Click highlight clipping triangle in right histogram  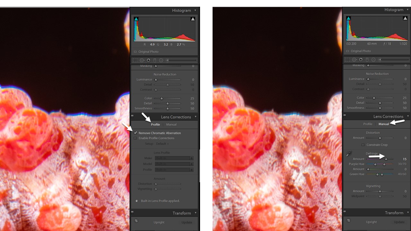tap(405, 19)
